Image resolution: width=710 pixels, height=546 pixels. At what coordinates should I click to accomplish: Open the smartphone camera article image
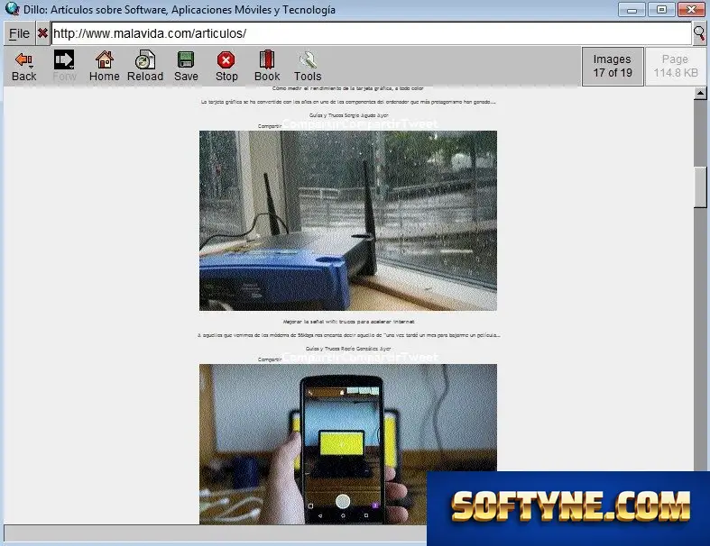click(x=347, y=444)
